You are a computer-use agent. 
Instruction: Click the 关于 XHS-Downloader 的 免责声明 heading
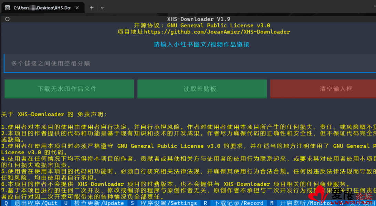[x=54, y=114]
